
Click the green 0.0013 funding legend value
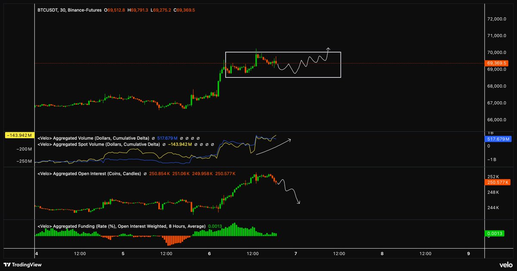coord(215,226)
